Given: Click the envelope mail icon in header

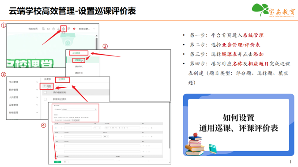Looking at the screenshot, I should (48, 29).
